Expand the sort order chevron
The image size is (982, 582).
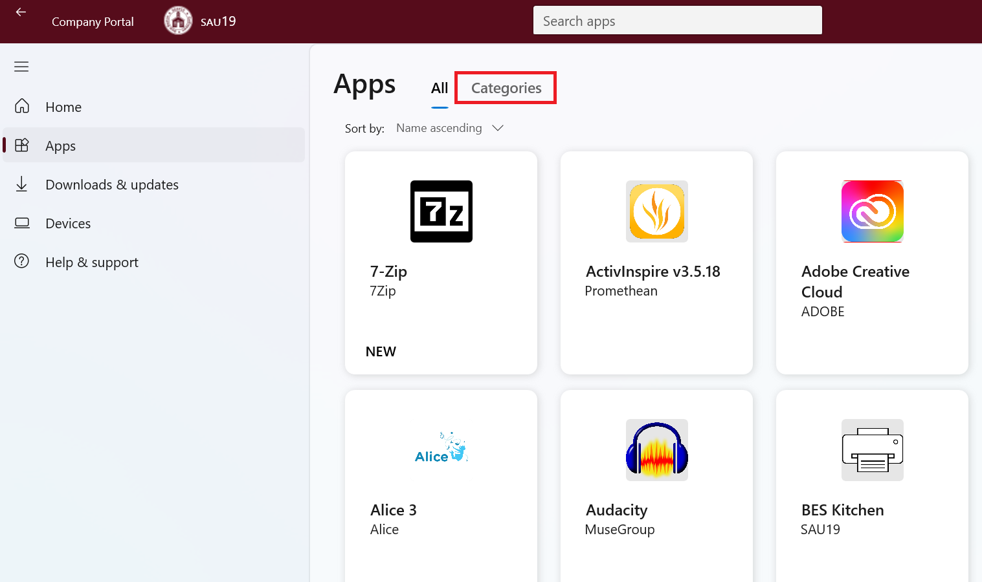click(x=498, y=128)
